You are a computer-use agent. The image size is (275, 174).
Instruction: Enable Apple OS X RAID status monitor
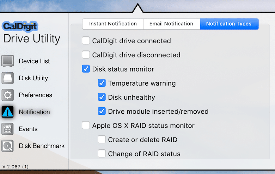pos(86,126)
